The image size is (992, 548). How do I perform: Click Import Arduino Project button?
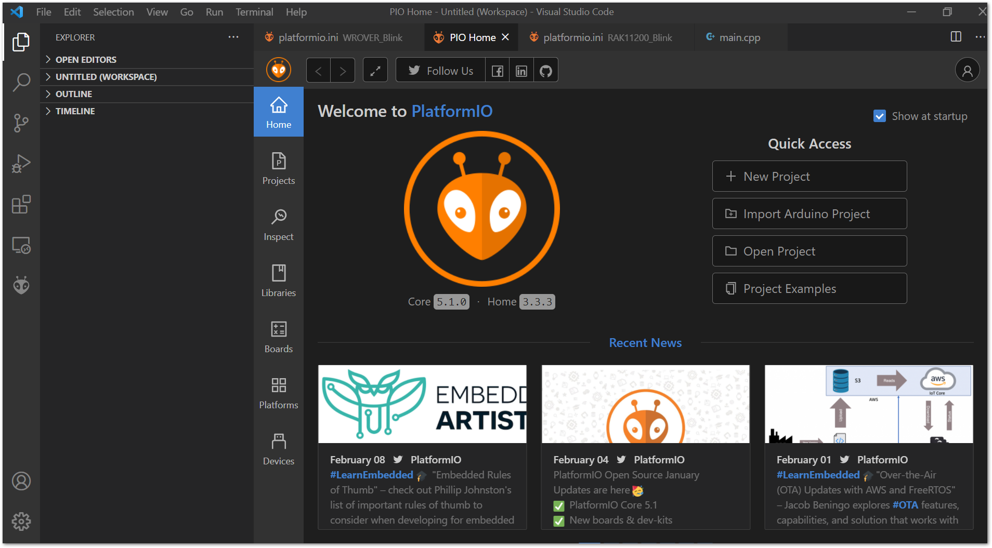pyautogui.click(x=809, y=213)
